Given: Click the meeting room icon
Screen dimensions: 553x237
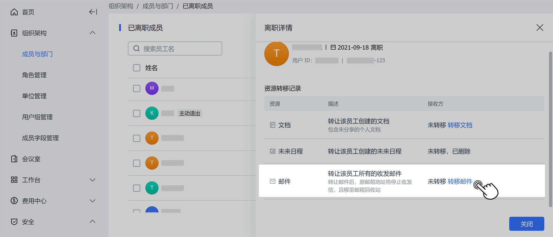Looking at the screenshot, I should pyautogui.click(x=14, y=159).
